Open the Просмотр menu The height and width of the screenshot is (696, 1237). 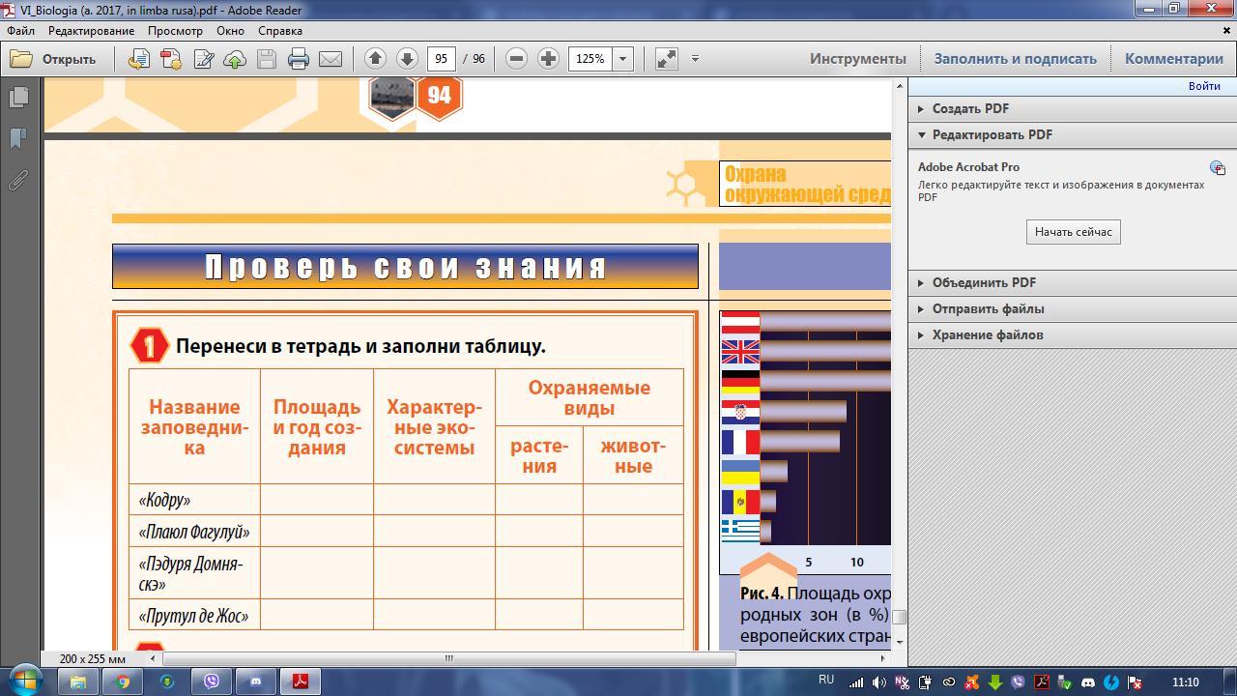175,31
